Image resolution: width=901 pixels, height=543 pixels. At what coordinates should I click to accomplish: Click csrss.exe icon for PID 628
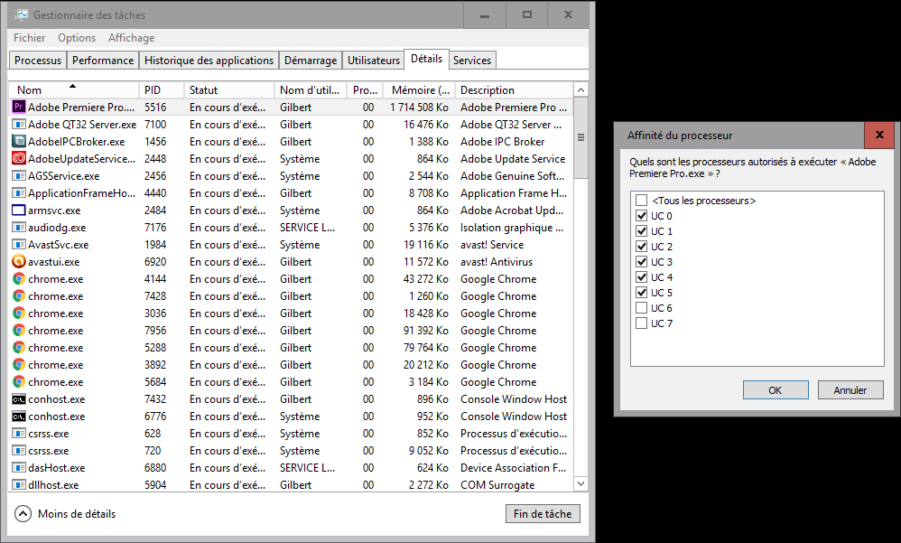tap(19, 434)
